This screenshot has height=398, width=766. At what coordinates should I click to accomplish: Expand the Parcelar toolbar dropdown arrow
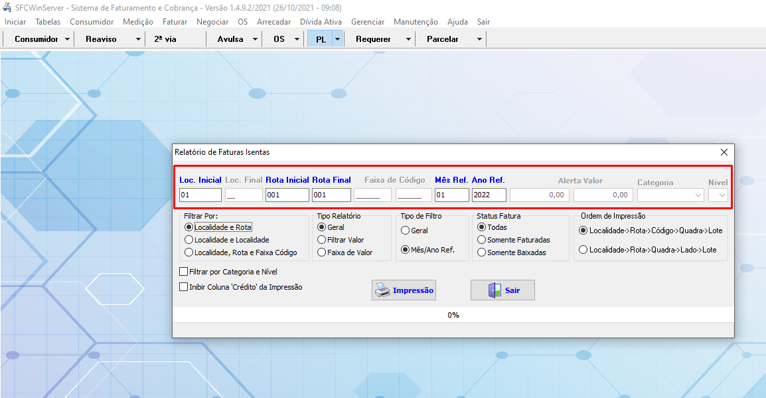479,39
